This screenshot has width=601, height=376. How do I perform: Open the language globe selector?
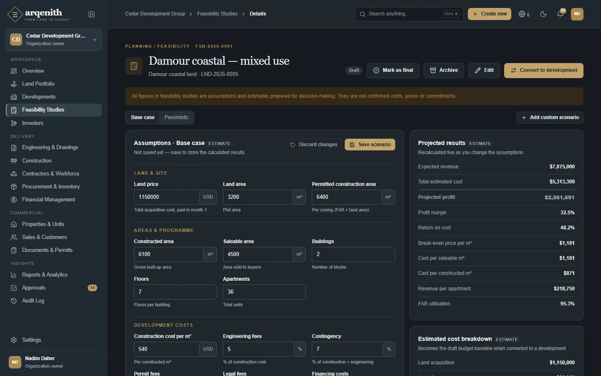click(524, 14)
